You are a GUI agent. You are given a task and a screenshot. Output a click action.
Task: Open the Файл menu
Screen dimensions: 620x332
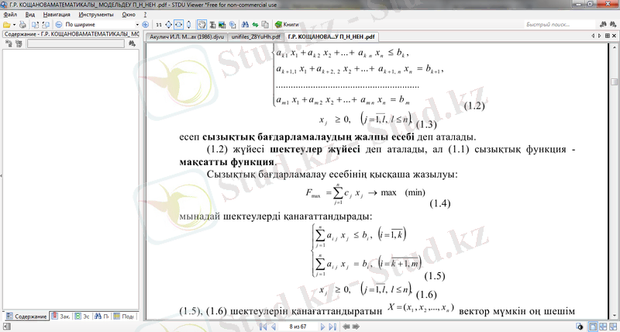click(9, 15)
